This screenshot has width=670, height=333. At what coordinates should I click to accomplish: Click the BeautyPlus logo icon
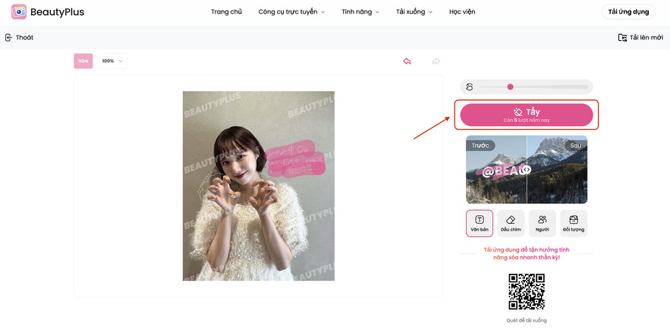pyautogui.click(x=19, y=12)
